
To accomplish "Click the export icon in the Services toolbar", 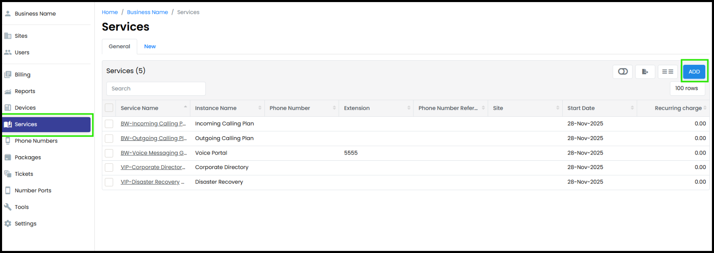I will [x=645, y=72].
